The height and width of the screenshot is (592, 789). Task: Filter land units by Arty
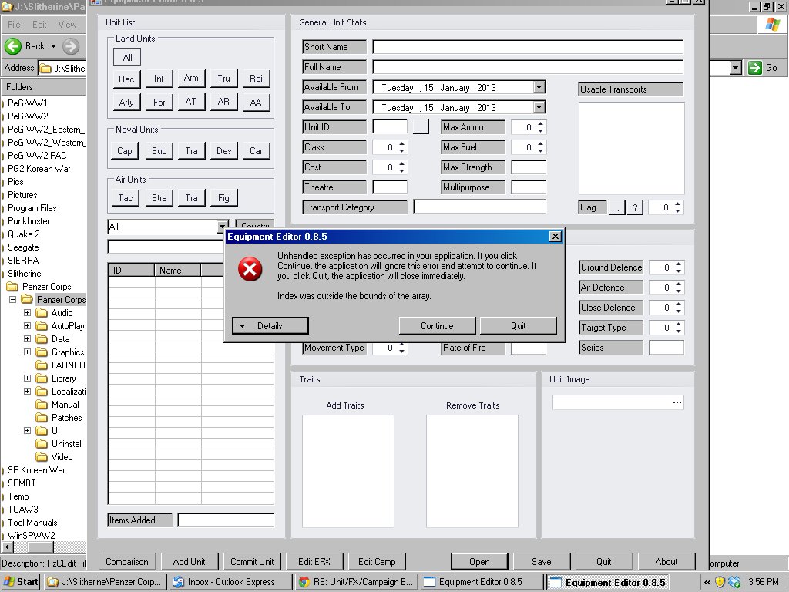coord(126,103)
